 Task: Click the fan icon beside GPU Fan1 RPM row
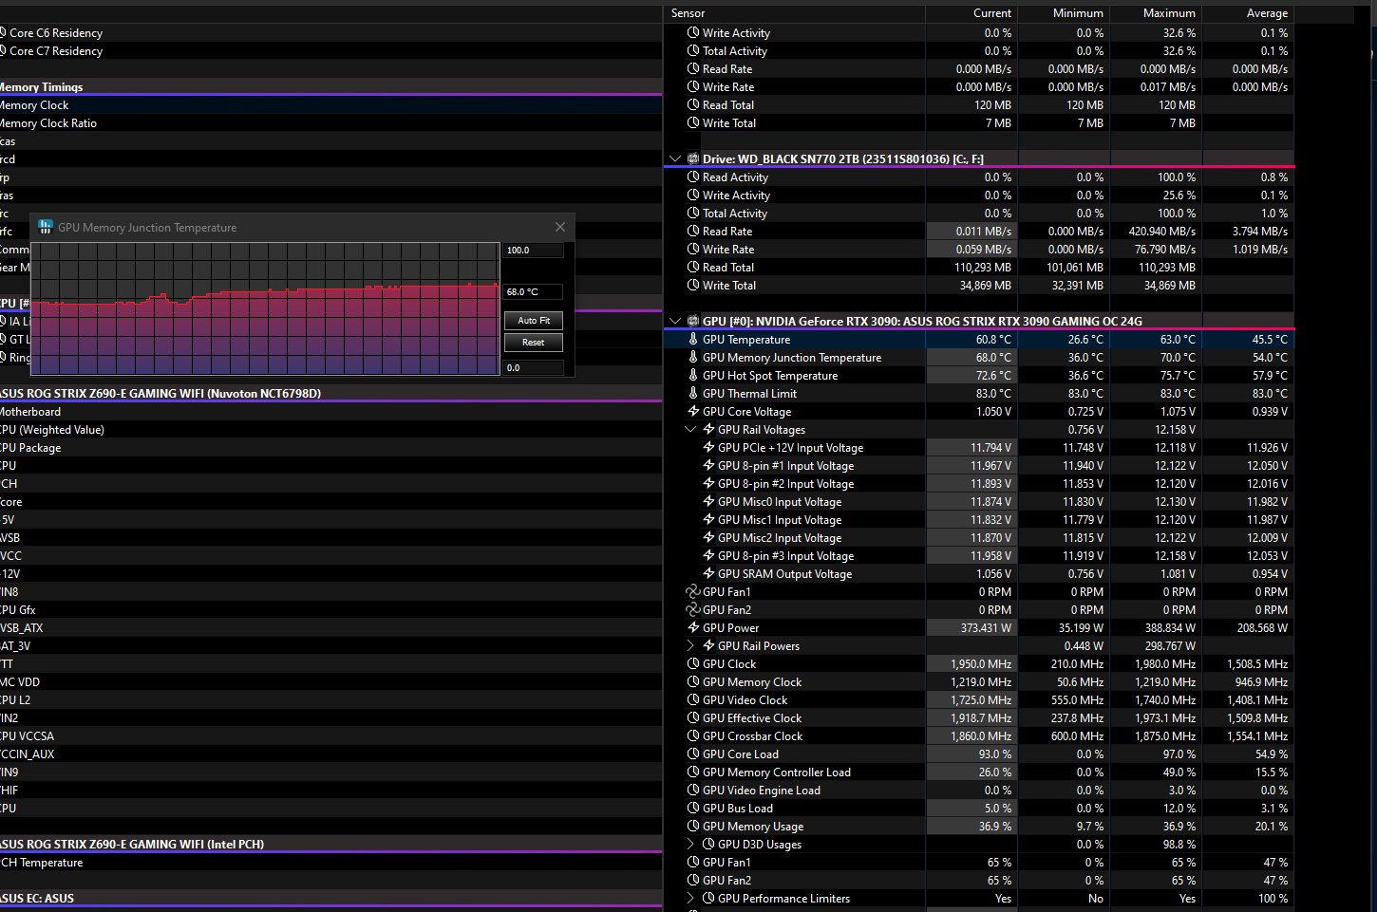click(692, 592)
